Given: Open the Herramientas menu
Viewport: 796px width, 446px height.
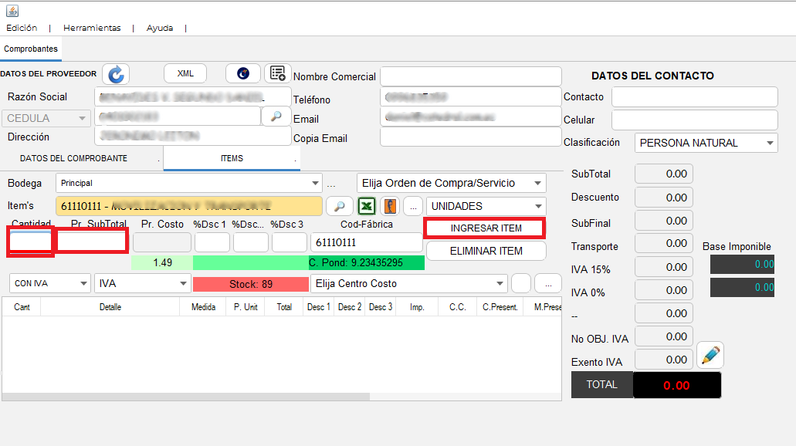Looking at the screenshot, I should pyautogui.click(x=92, y=28).
